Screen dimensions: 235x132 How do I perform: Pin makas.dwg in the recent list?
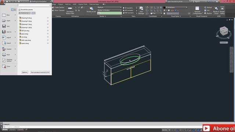(x=48, y=43)
